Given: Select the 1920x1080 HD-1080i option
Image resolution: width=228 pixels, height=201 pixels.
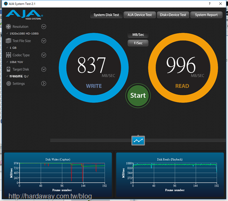Looking at the screenshot, I should click(24, 33).
